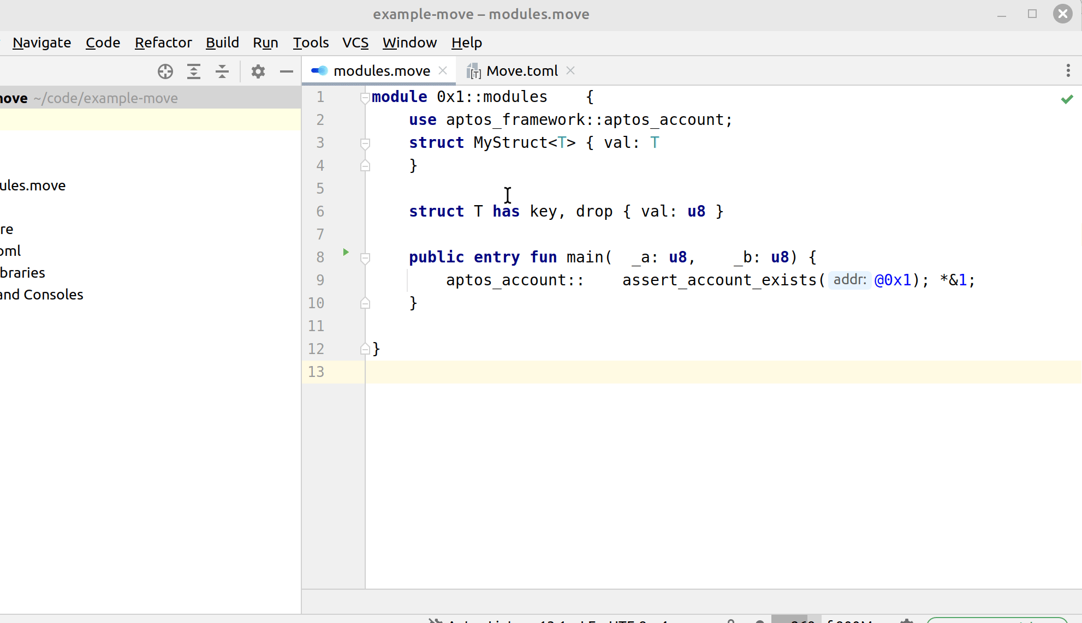Close the modules.move tab
Screen dimensions: 1082x623
pyautogui.click(x=443, y=70)
